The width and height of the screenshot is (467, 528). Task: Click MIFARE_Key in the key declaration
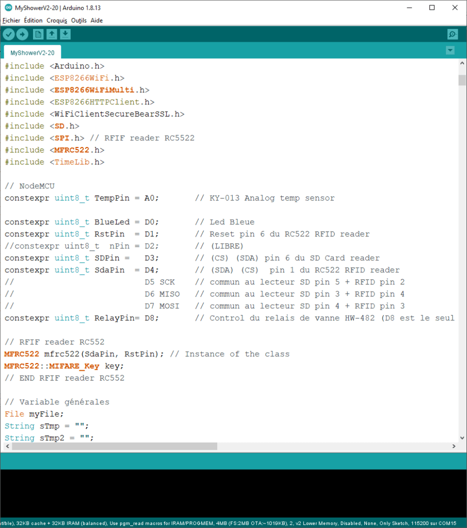[x=74, y=366]
